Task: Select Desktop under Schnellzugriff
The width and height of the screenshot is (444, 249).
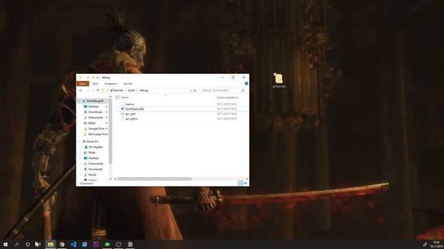Action: [x=94, y=107]
